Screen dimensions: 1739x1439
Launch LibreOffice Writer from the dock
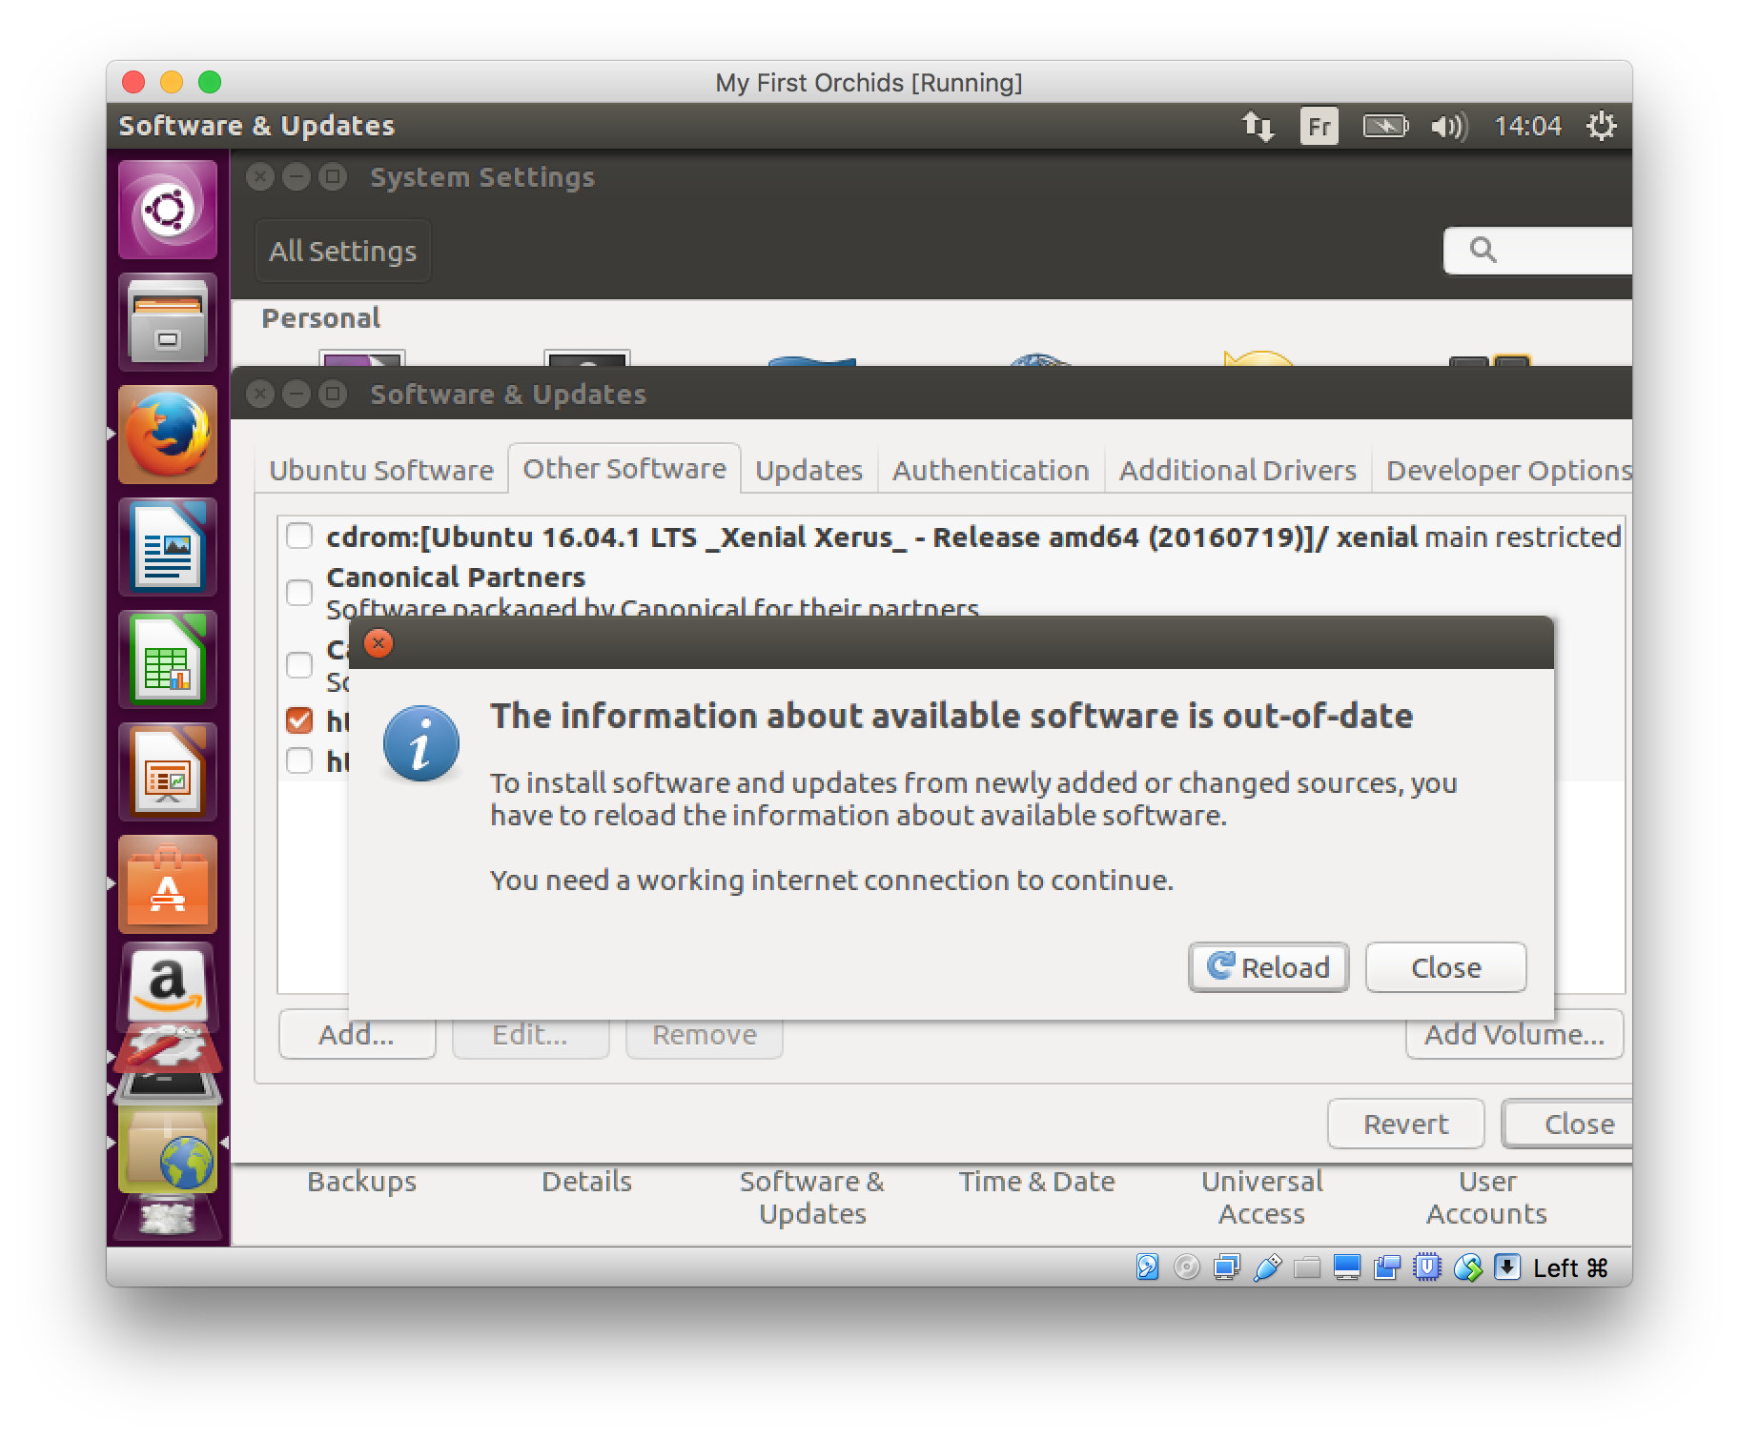[168, 547]
